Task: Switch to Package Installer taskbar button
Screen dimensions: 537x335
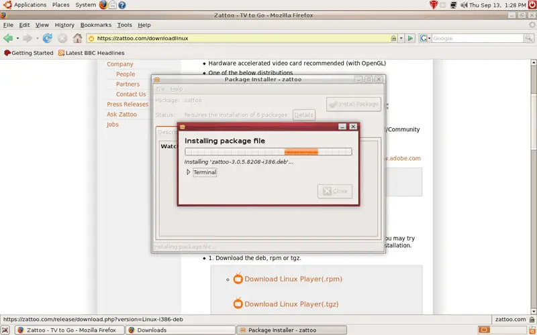Action: 291,330
